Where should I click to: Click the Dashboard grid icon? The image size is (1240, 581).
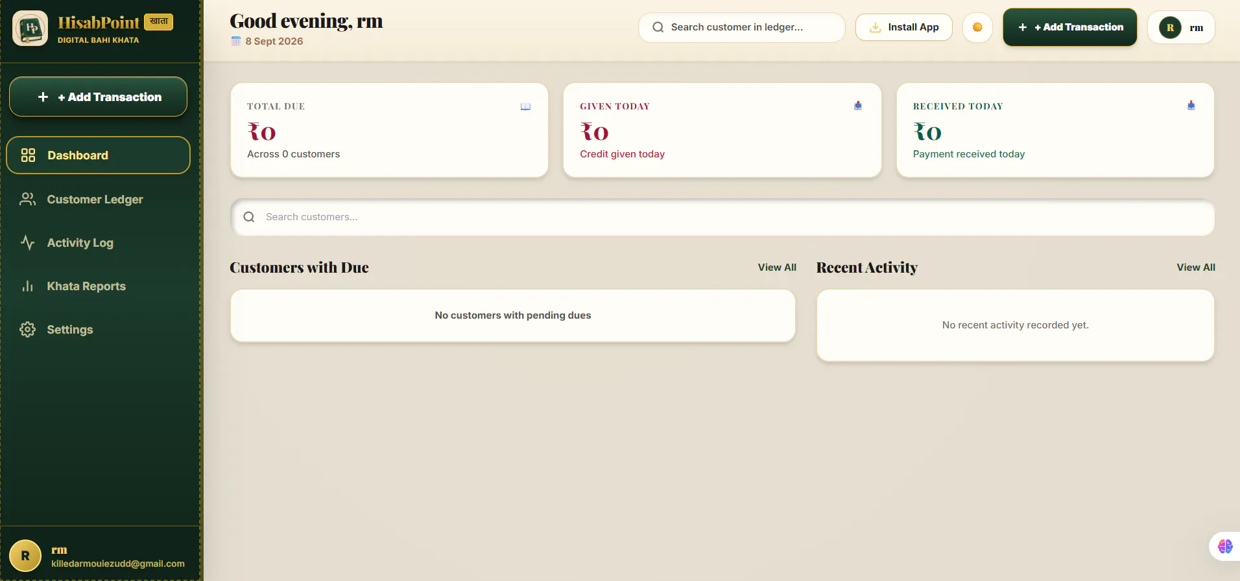point(28,155)
